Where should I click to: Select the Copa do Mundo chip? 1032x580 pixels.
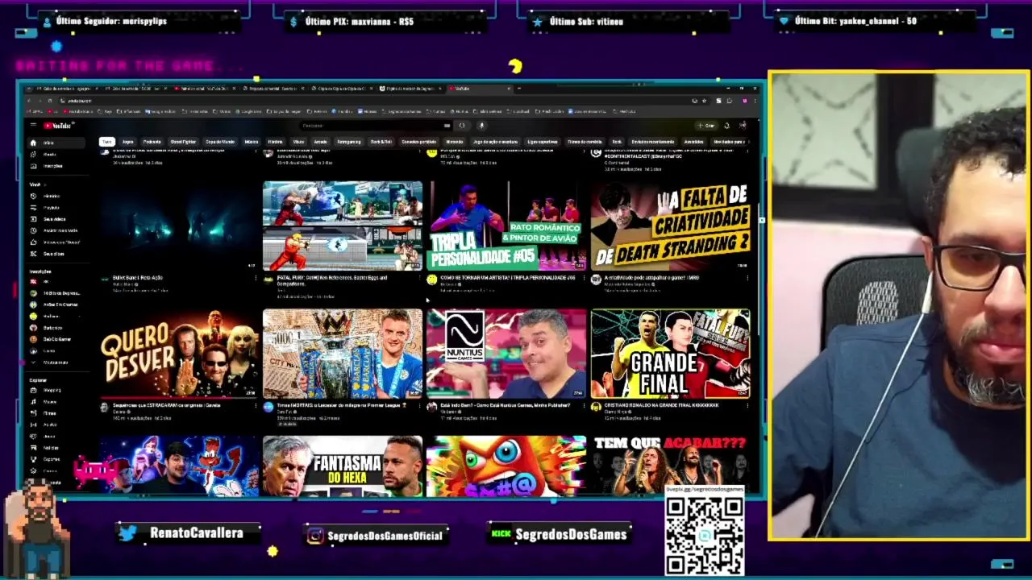(220, 142)
